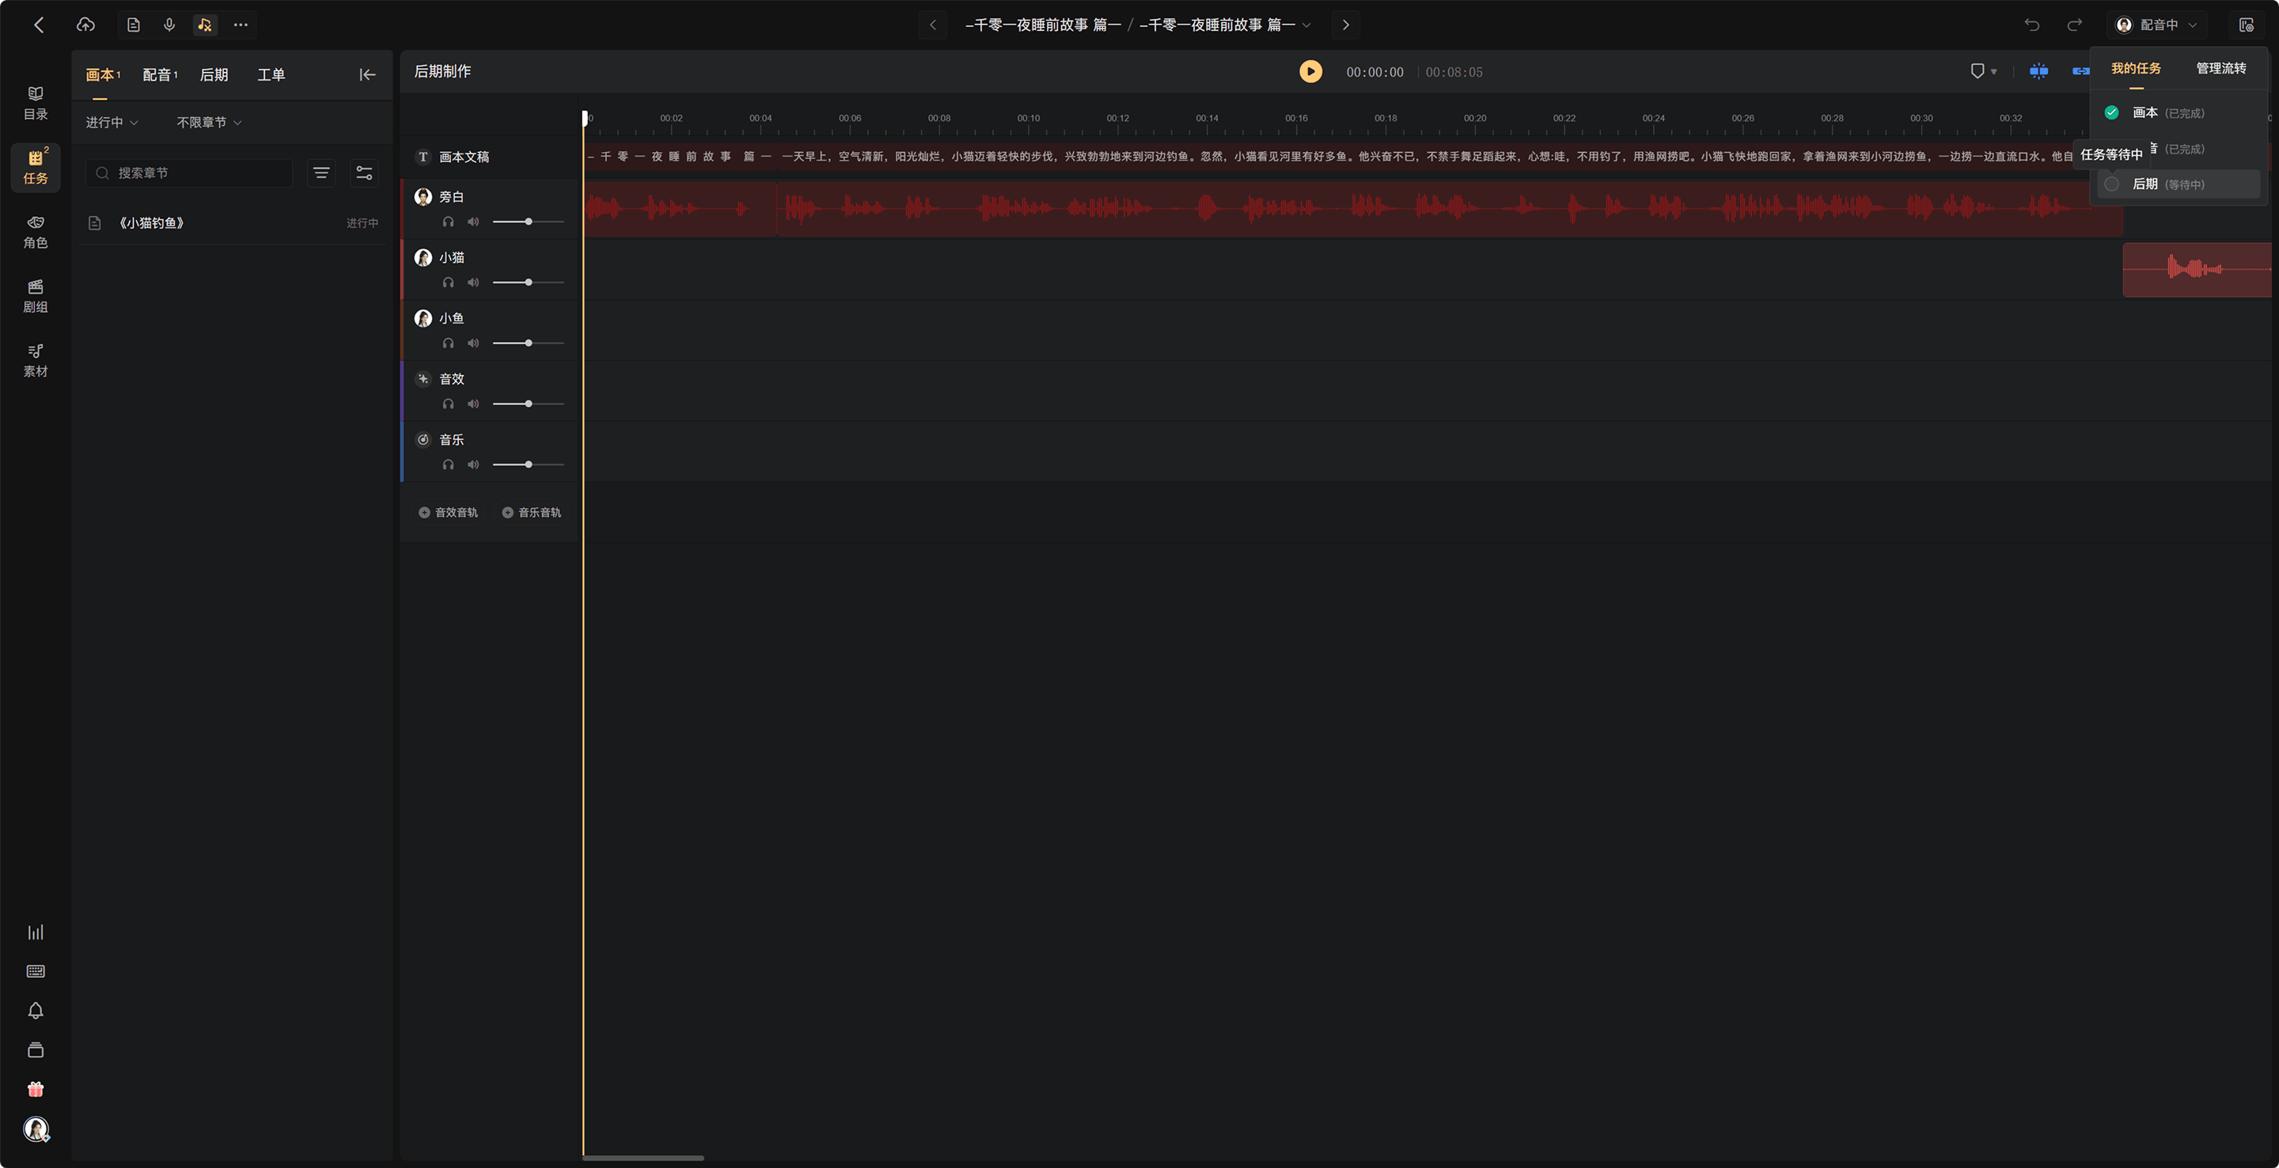
Task: Open 剧组 in the left sidebar
Action: (36, 297)
